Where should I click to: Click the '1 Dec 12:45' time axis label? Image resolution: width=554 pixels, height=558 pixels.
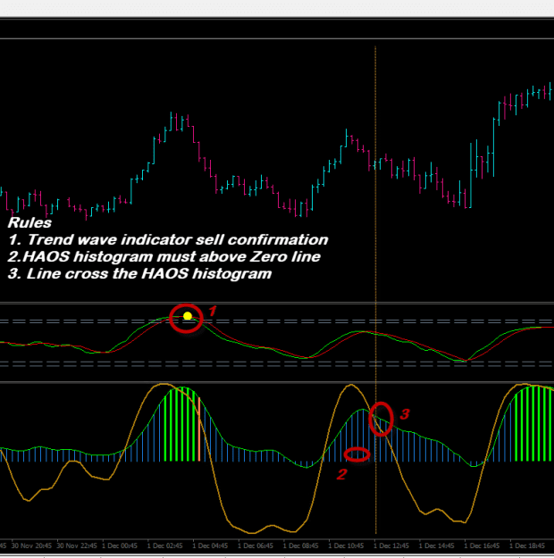[x=391, y=546]
